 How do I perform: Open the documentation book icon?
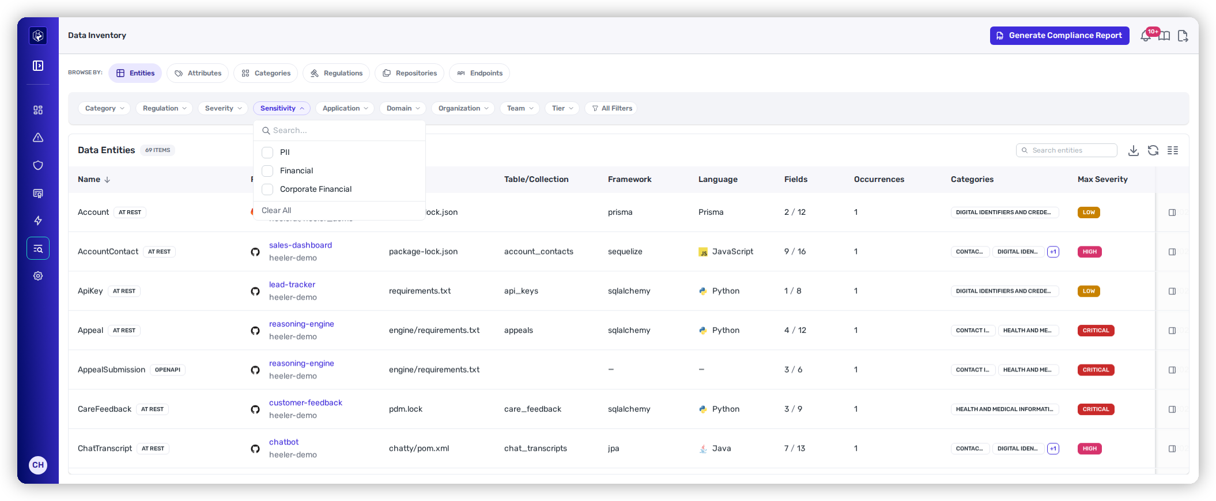point(1165,36)
